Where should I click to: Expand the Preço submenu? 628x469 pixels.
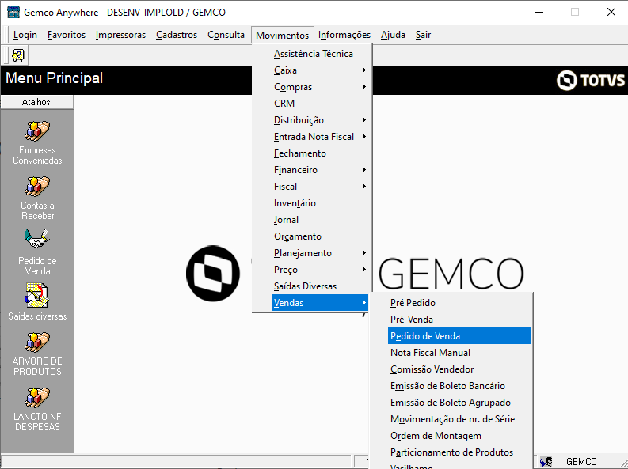pos(313,270)
